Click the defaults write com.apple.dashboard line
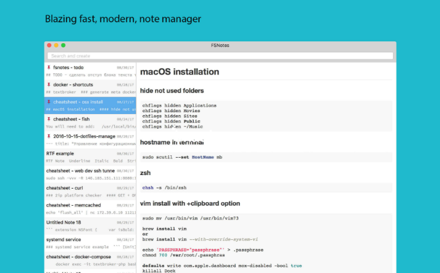This screenshot has height=273, width=440. [x=222, y=266]
